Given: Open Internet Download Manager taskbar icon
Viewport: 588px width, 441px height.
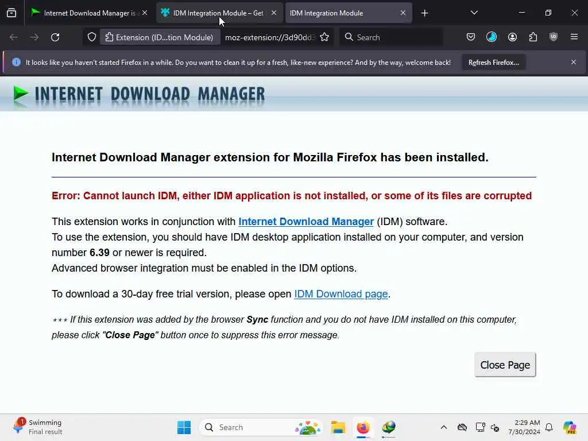Looking at the screenshot, I should click(389, 427).
